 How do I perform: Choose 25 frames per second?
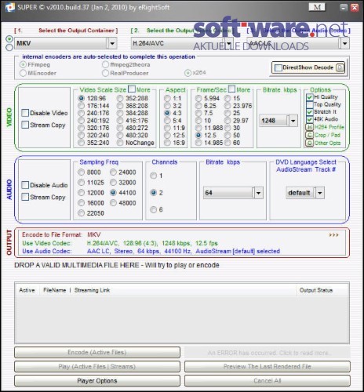227,113
